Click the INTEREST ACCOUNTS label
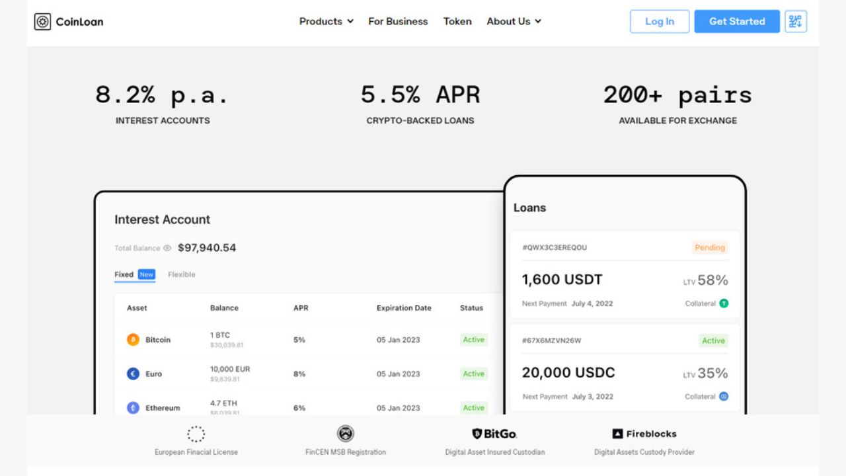 [163, 121]
